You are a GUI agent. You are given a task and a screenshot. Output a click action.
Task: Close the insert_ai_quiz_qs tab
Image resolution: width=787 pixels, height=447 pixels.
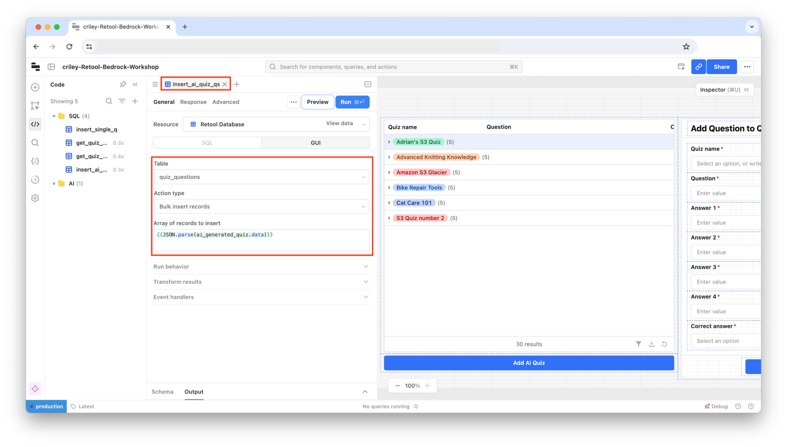click(225, 84)
